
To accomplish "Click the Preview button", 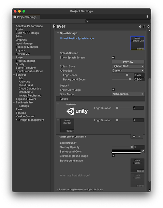I will tap(128, 62).
